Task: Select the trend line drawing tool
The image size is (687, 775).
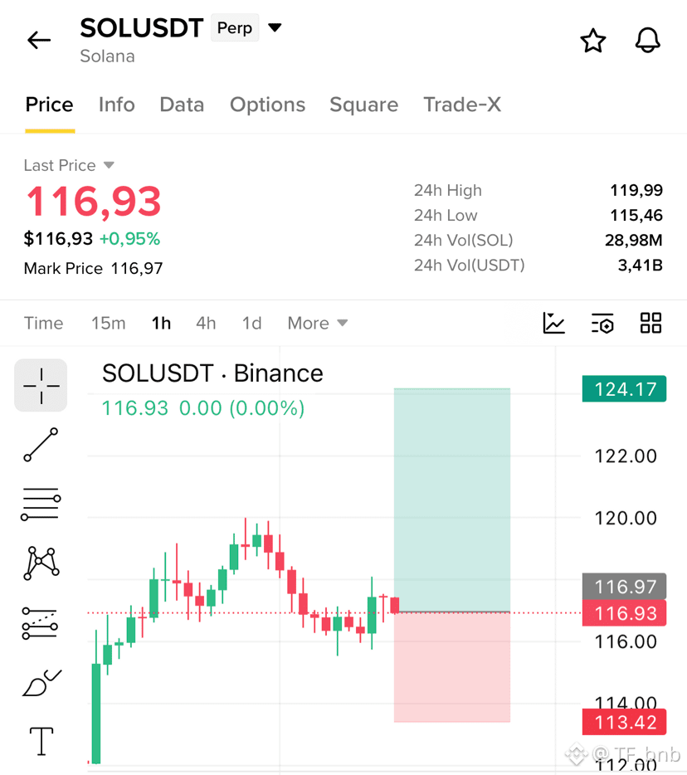Action: pos(41,445)
